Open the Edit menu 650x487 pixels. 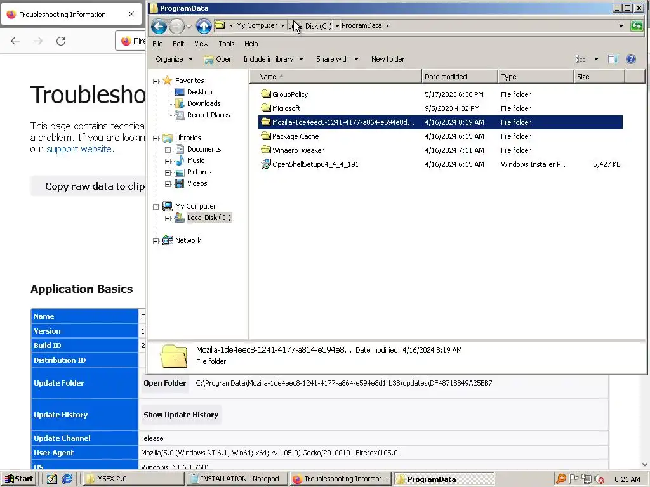178,44
